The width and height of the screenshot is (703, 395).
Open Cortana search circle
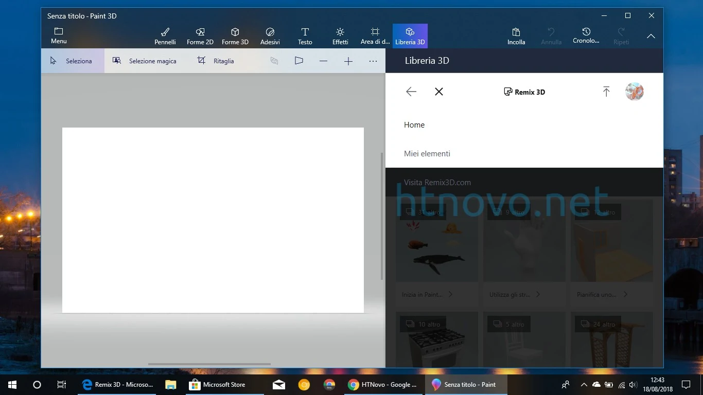37,385
